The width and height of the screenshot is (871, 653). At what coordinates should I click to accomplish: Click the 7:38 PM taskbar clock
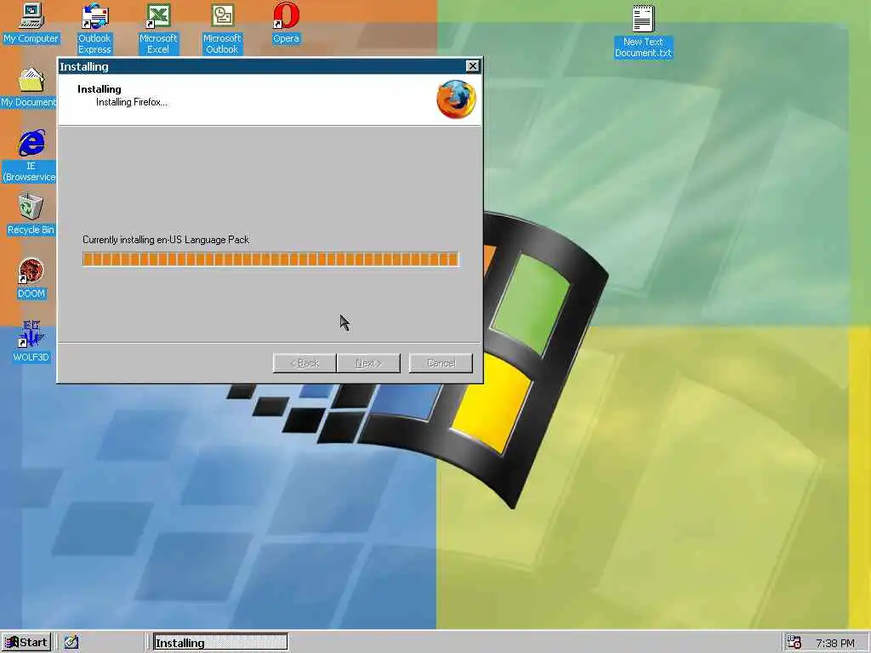pos(835,643)
